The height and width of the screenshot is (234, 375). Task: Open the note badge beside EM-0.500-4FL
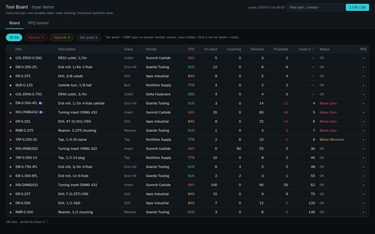point(41,103)
